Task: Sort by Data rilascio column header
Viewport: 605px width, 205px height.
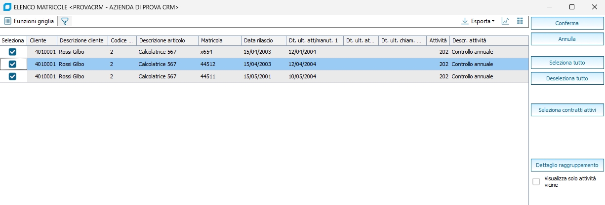Action: 263,40
